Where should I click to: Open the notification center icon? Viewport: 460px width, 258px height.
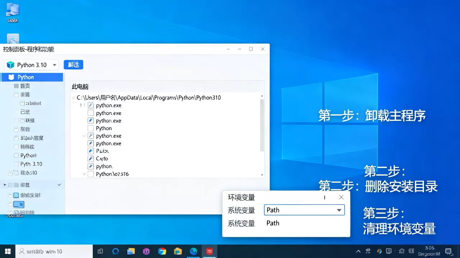point(448,251)
